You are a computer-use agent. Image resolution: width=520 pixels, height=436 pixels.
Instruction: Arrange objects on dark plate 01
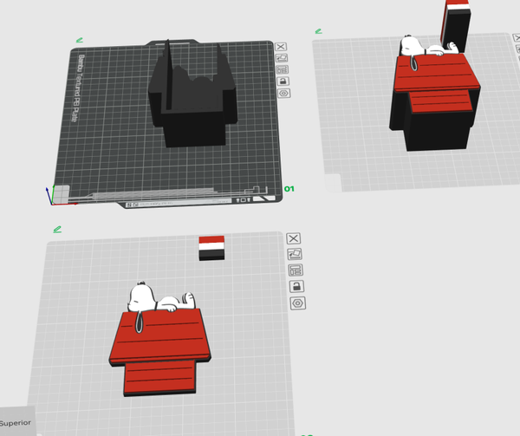tap(283, 69)
